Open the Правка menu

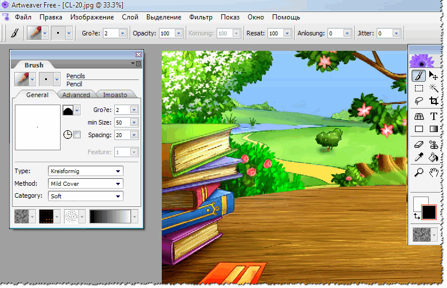click(x=51, y=17)
